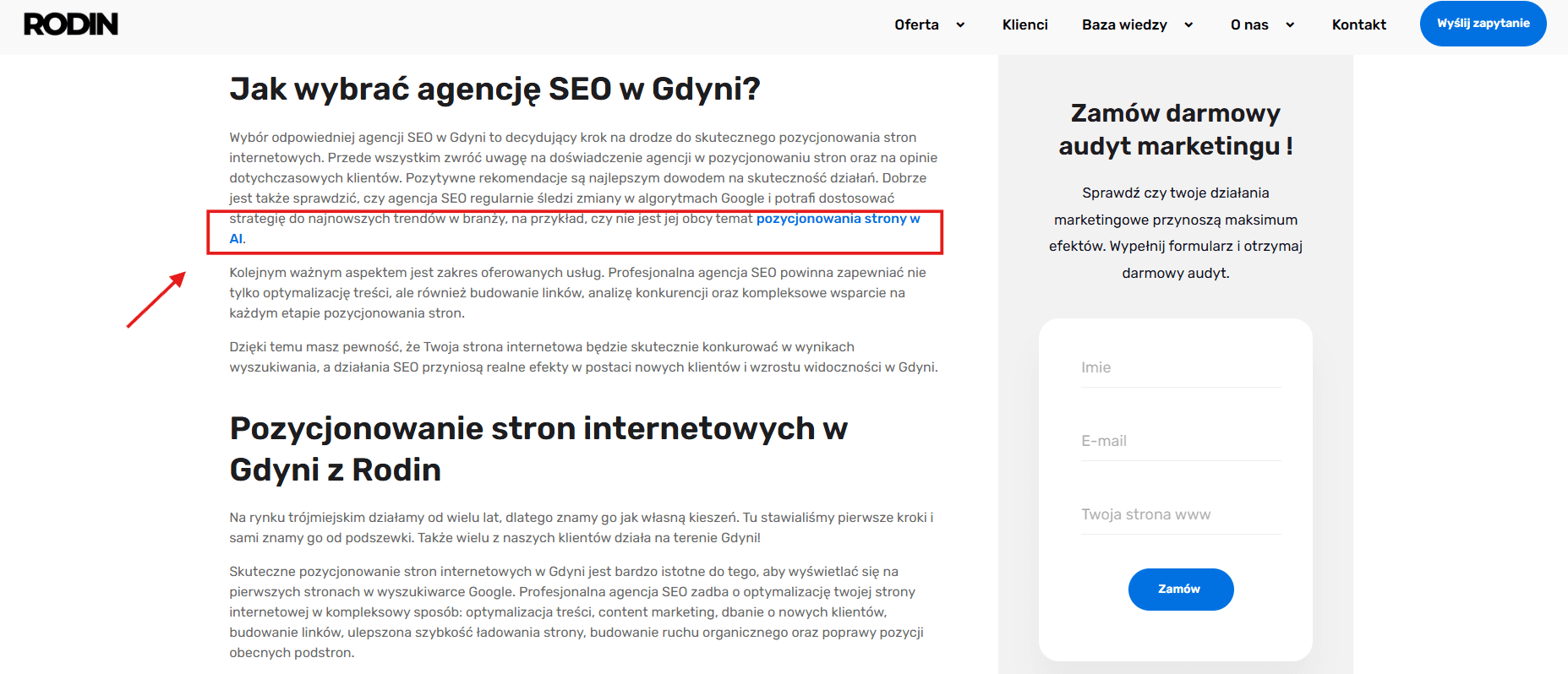Open the Baza wiedzy menu label
The width and height of the screenshot is (1568, 674).
tap(1124, 24)
